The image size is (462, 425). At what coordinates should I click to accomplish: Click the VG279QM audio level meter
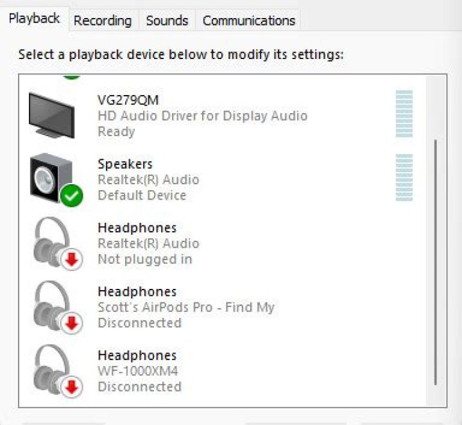click(404, 114)
